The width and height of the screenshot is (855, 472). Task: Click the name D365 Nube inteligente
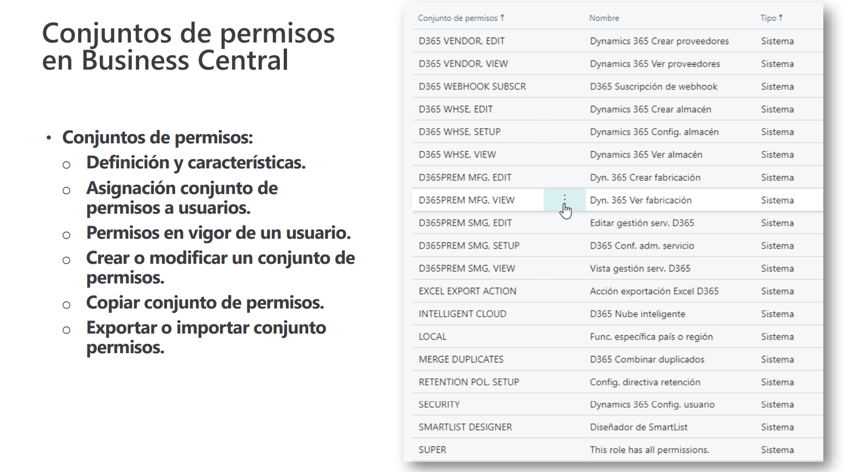point(637,314)
